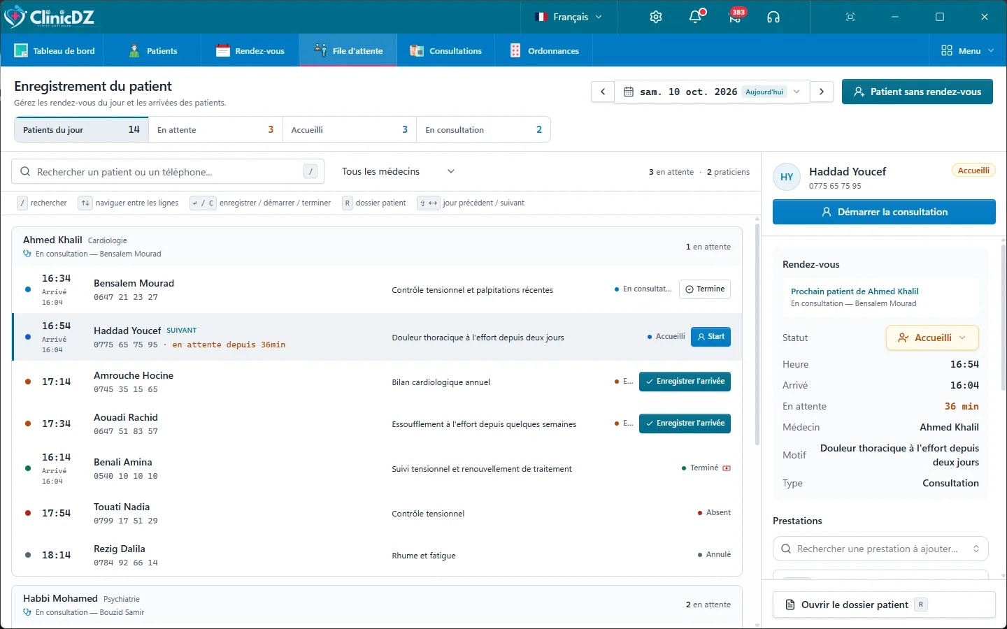Open the prestation search combo box

[880, 549]
